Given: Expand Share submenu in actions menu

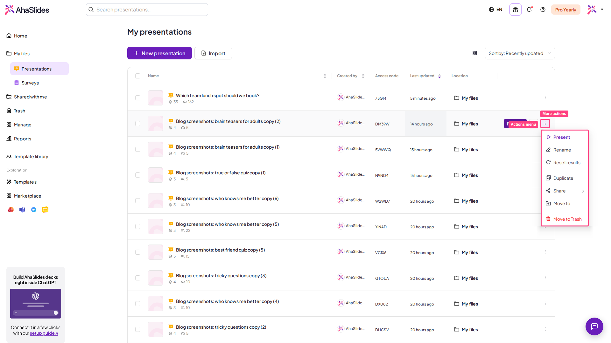Looking at the screenshot, I should pyautogui.click(x=565, y=191).
